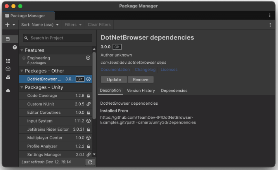This screenshot has width=278, height=170.
Task: Open the add package dropdown arrow
Action: click(14, 25)
